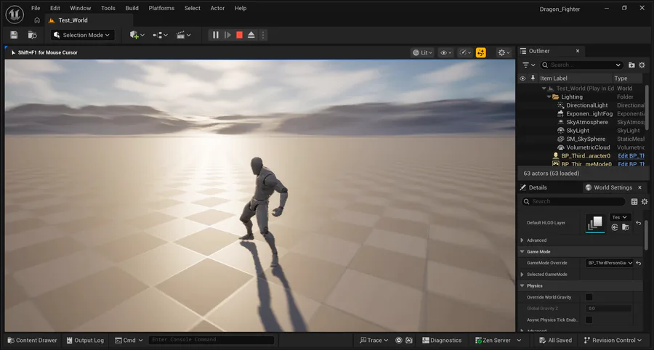Save the current level with the floppy disk icon
The width and height of the screenshot is (654, 350).
coord(15,35)
